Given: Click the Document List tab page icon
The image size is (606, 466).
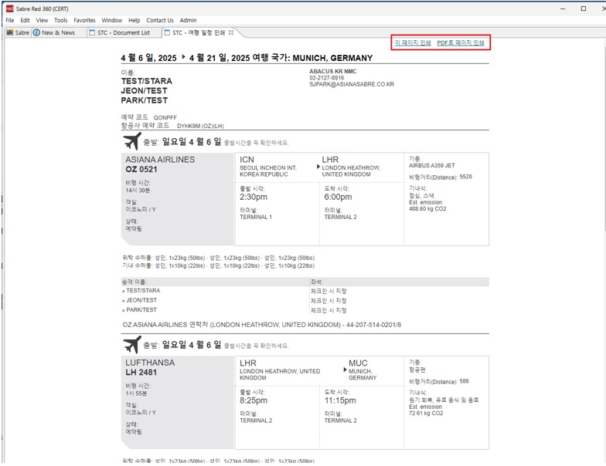Looking at the screenshot, I should (x=92, y=32).
